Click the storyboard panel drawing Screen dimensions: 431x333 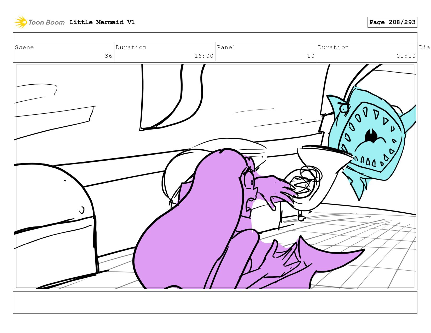click(x=215, y=176)
